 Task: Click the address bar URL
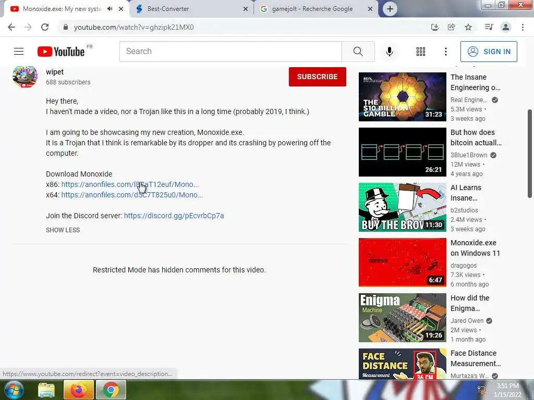(134, 27)
